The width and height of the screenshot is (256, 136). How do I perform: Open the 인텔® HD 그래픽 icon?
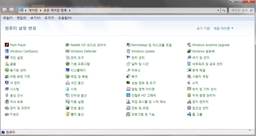tap(129, 95)
